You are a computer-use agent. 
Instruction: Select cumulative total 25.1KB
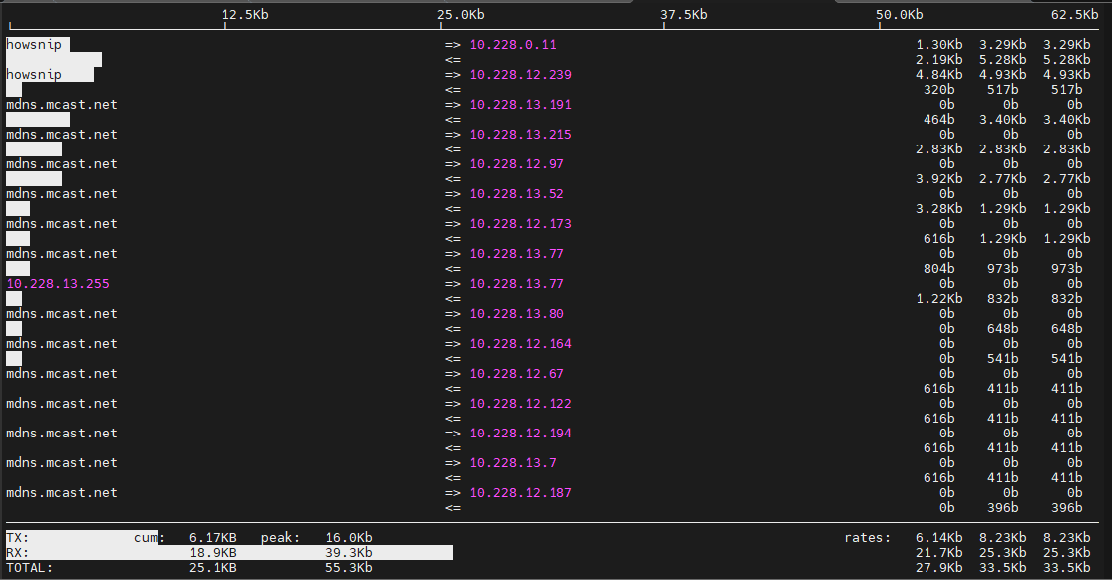[213, 567]
